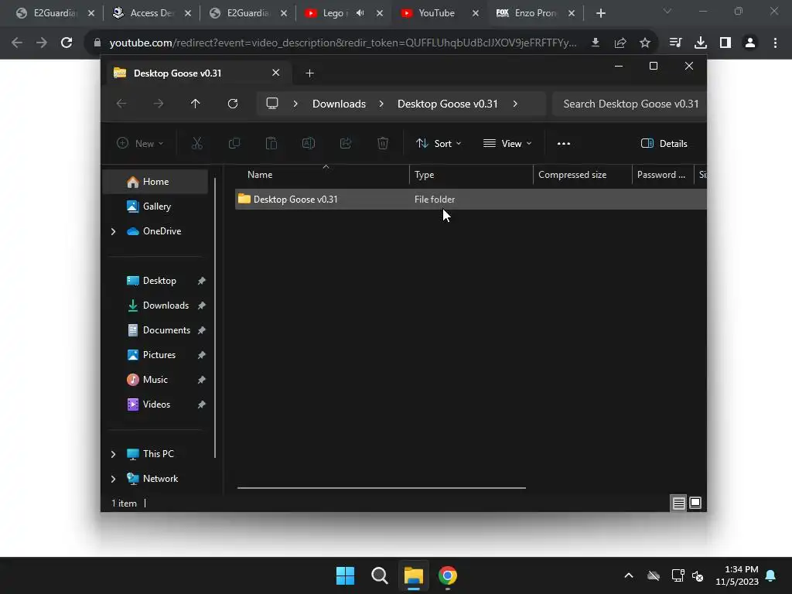The height and width of the screenshot is (594, 792).
Task: Expand the OneDrive tree node
Action: pyautogui.click(x=113, y=231)
